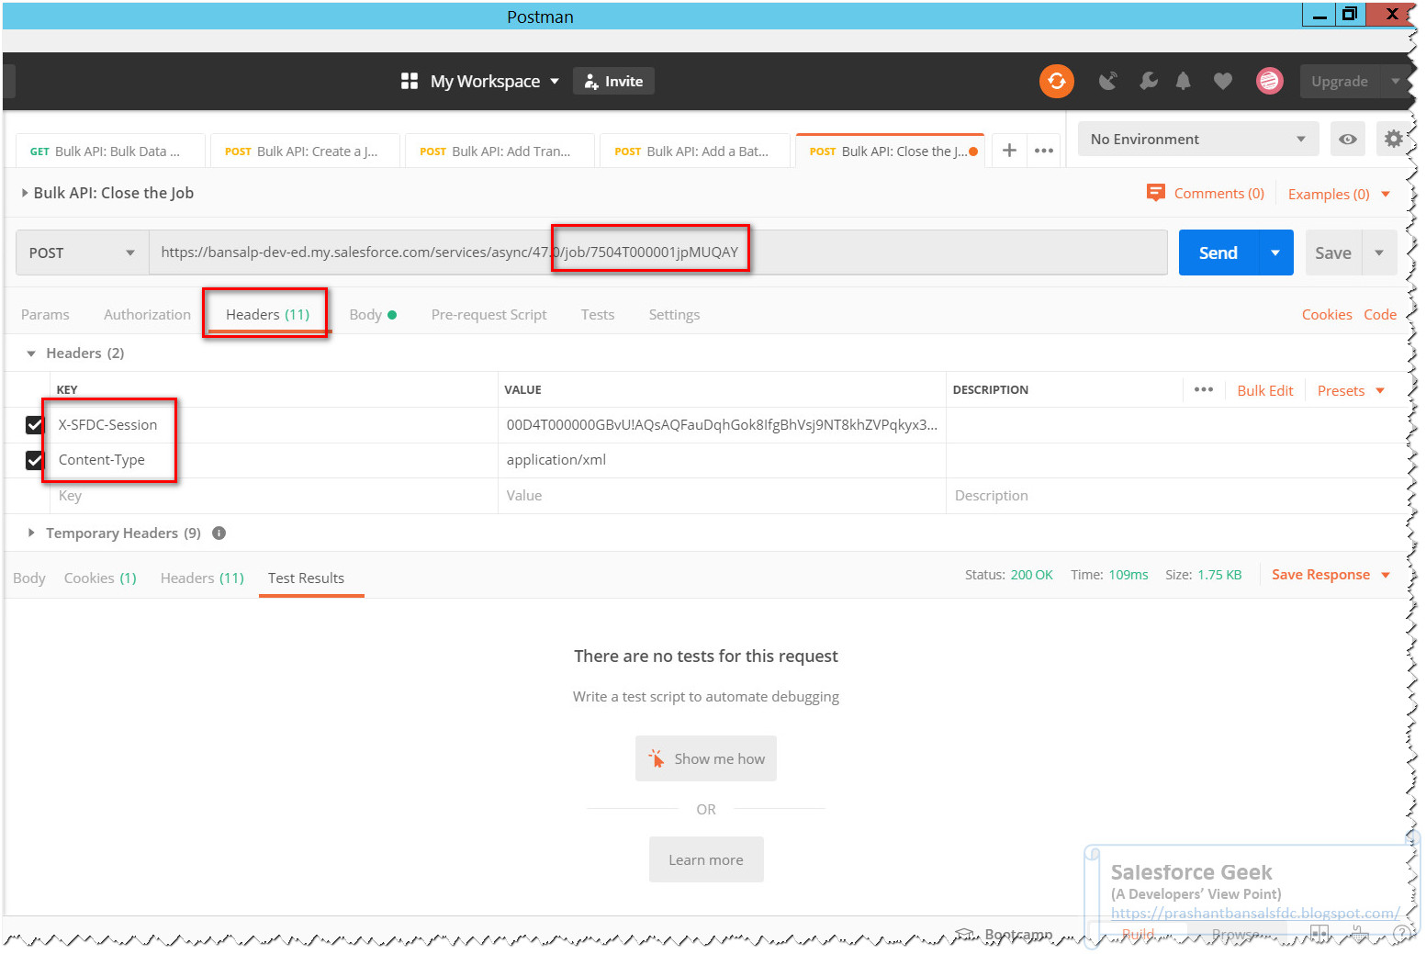
Task: Click the Save button
Action: pos(1333,253)
